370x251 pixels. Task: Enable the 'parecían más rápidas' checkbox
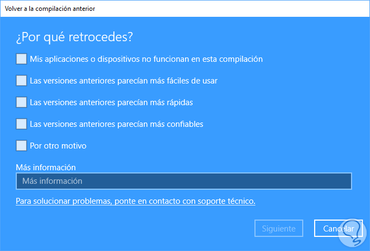click(x=21, y=102)
